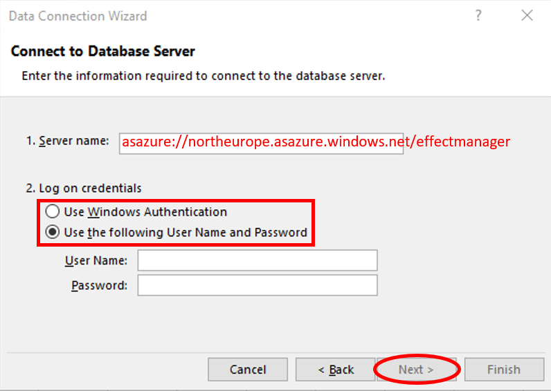Image resolution: width=551 pixels, height=391 pixels.
Task: Click the 'Connect to Database Server' heading
Action: (x=103, y=52)
